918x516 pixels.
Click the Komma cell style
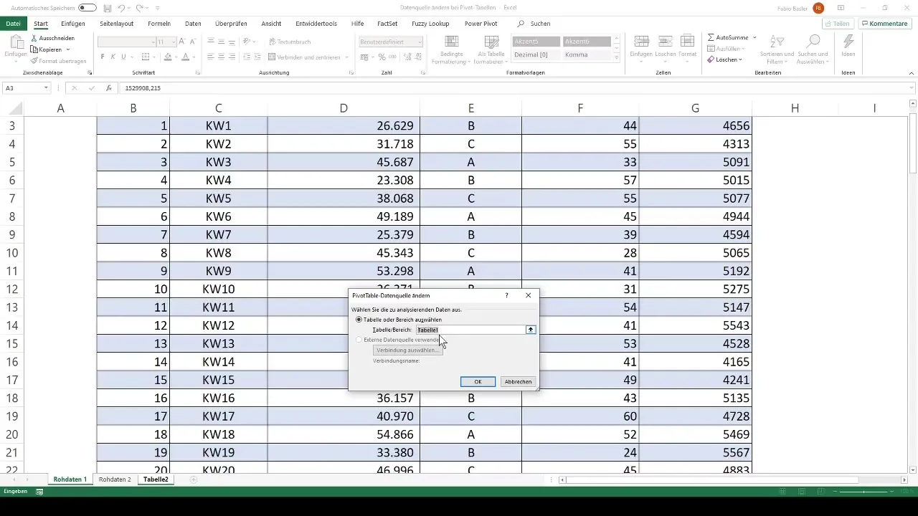click(587, 54)
